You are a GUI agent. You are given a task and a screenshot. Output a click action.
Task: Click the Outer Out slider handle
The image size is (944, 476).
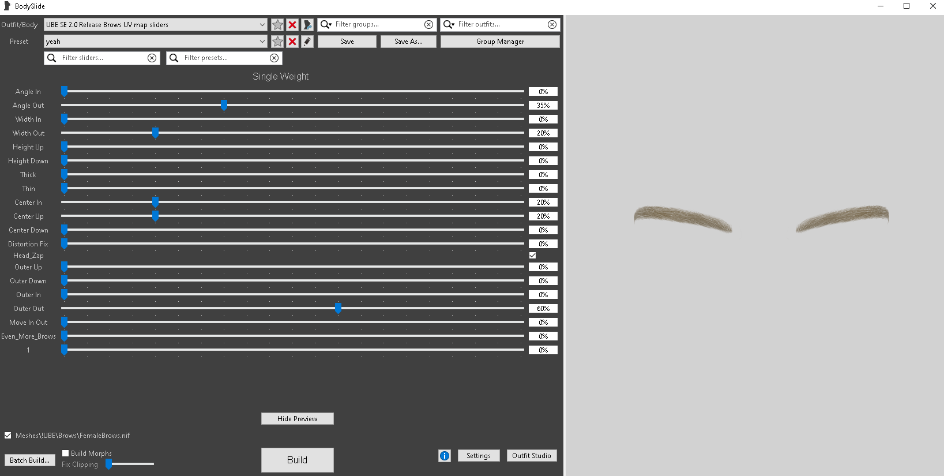pyautogui.click(x=338, y=308)
